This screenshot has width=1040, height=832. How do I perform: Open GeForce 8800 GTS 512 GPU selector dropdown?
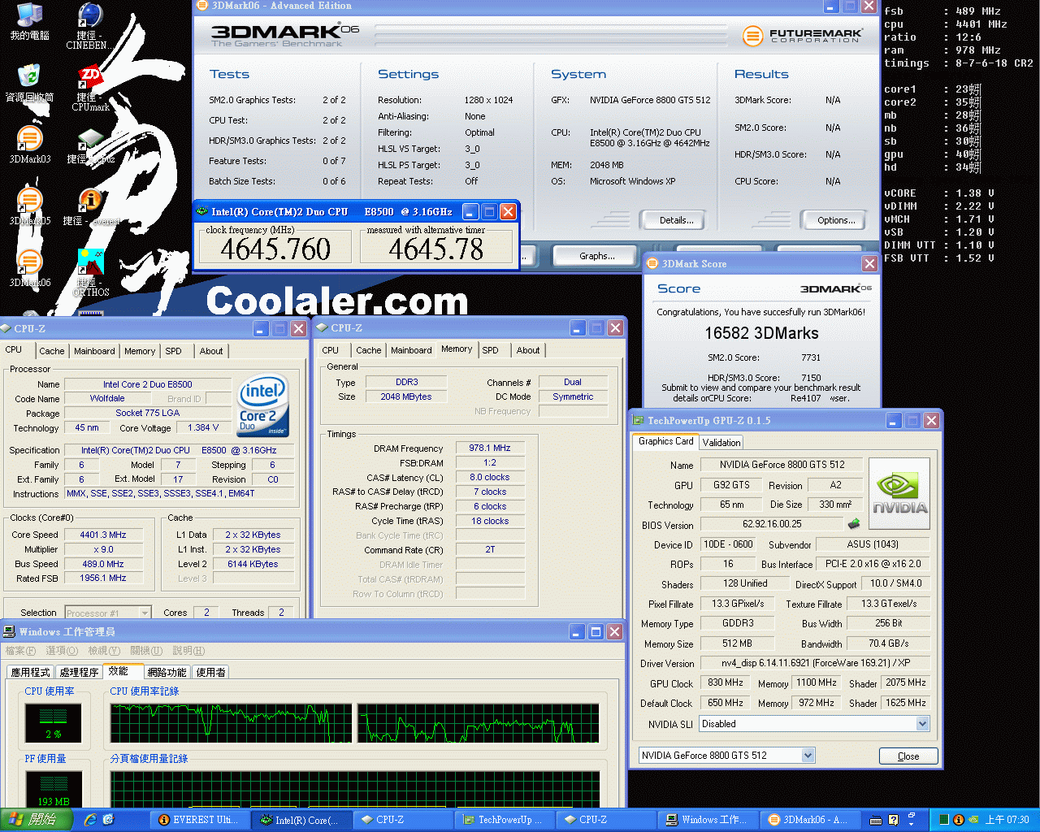click(x=727, y=756)
